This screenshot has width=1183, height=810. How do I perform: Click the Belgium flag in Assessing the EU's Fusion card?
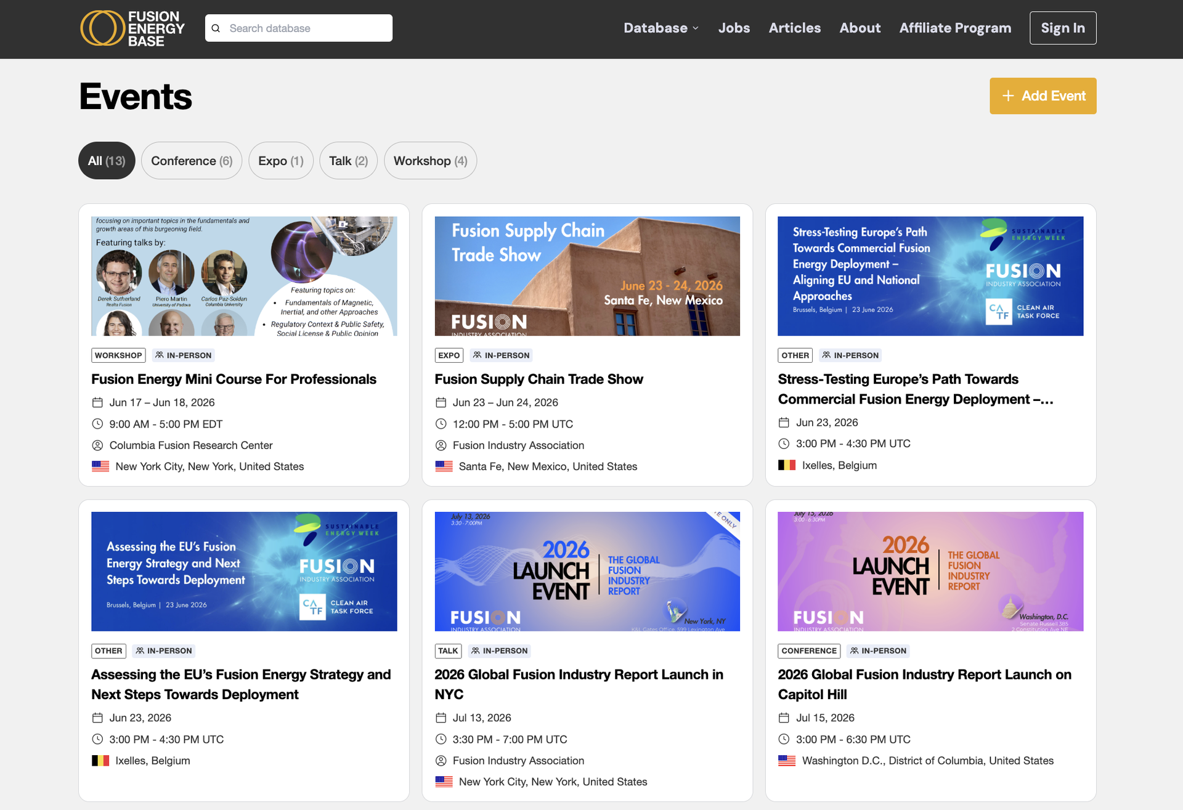pyautogui.click(x=100, y=761)
